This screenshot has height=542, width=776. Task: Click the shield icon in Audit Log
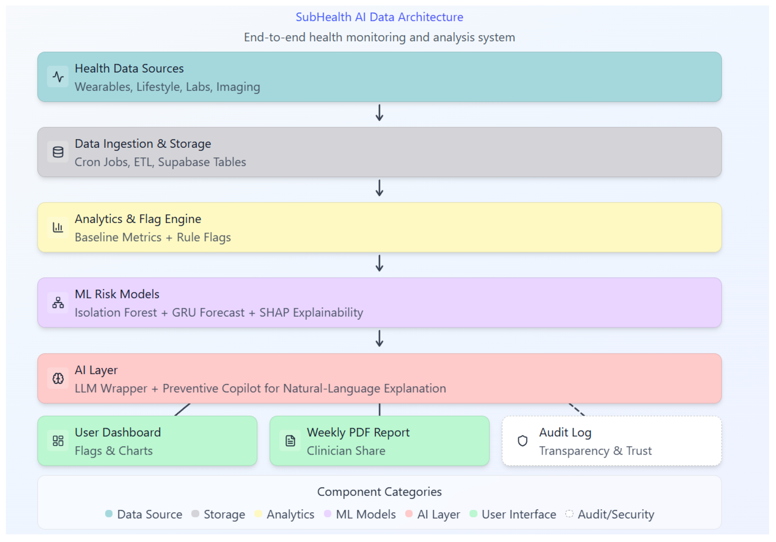522,441
